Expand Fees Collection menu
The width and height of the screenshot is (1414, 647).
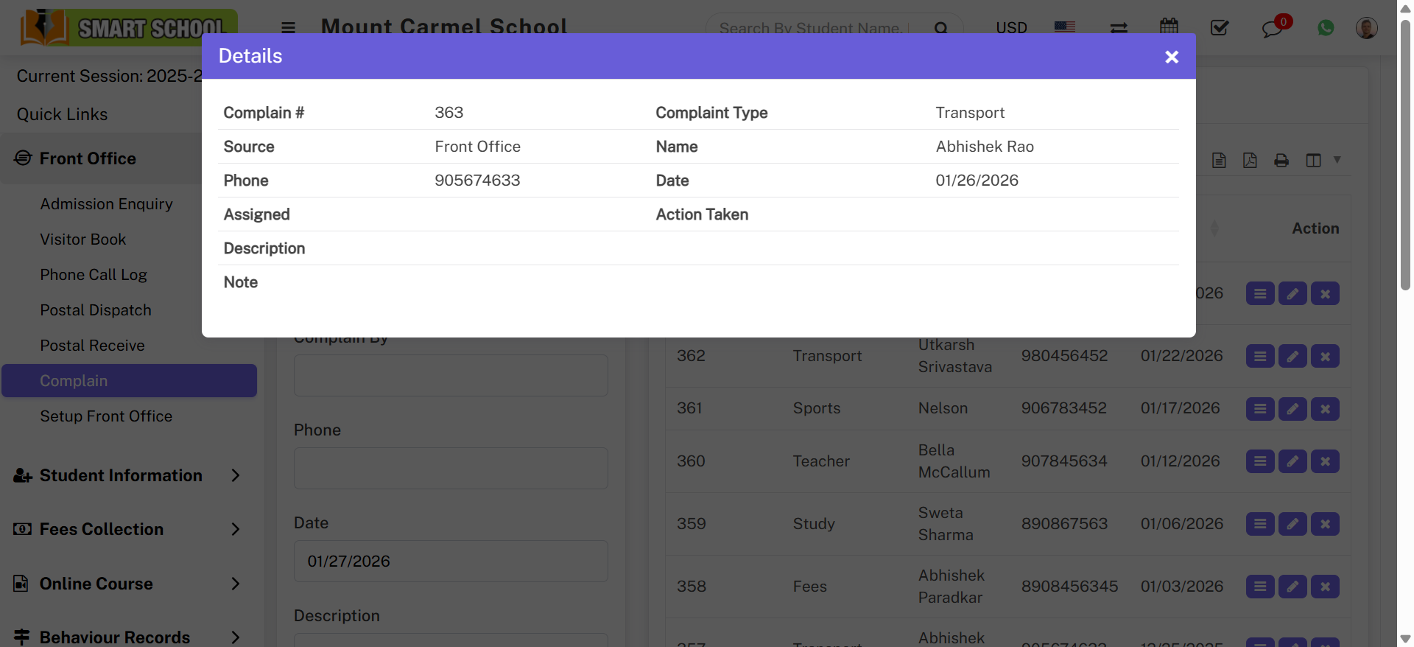[x=127, y=529]
